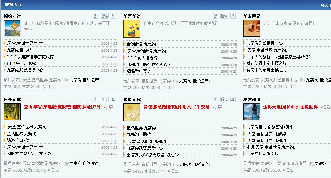Click stats text 主题:2290, 帖数:4024

[270, 87]
